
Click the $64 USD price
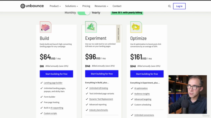point(50,57)
